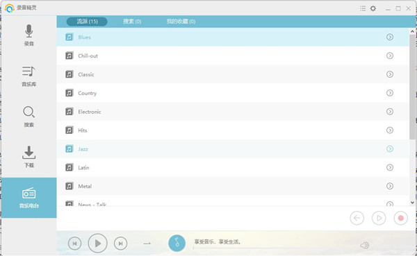Click the genre list vertical scrollbar thumb

[412, 87]
